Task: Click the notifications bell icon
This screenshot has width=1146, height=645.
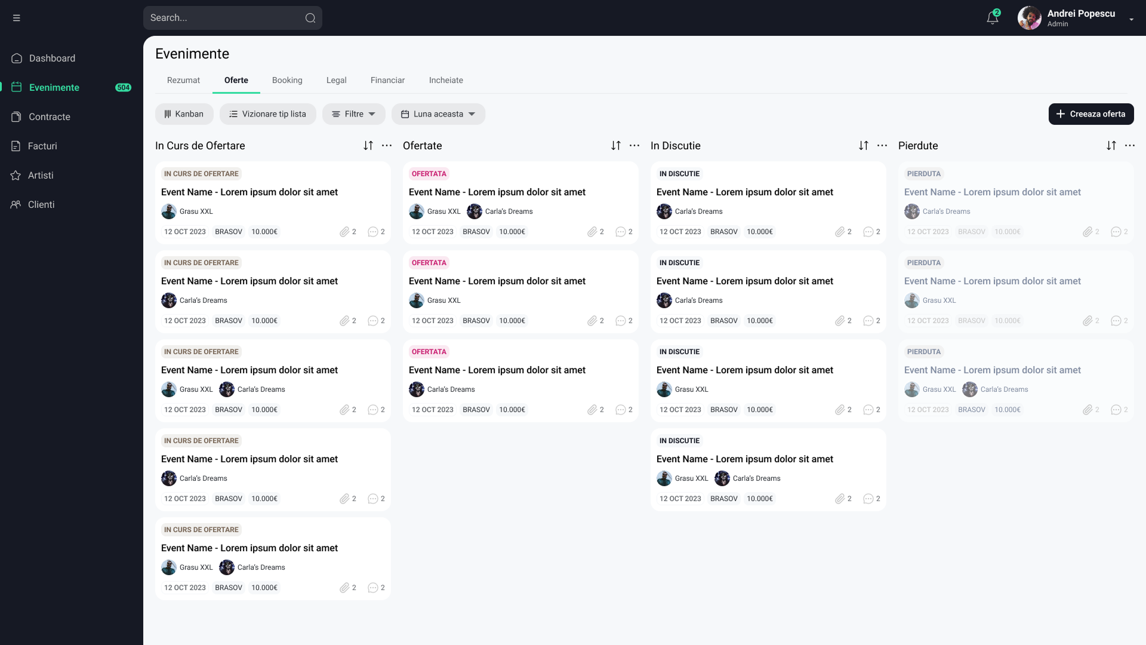Action: (993, 17)
